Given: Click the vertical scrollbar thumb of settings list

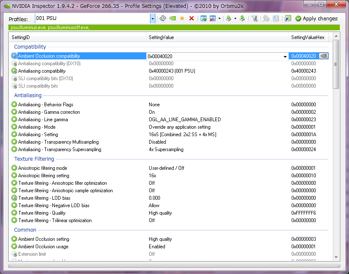Looking at the screenshot, I should (x=336, y=64).
